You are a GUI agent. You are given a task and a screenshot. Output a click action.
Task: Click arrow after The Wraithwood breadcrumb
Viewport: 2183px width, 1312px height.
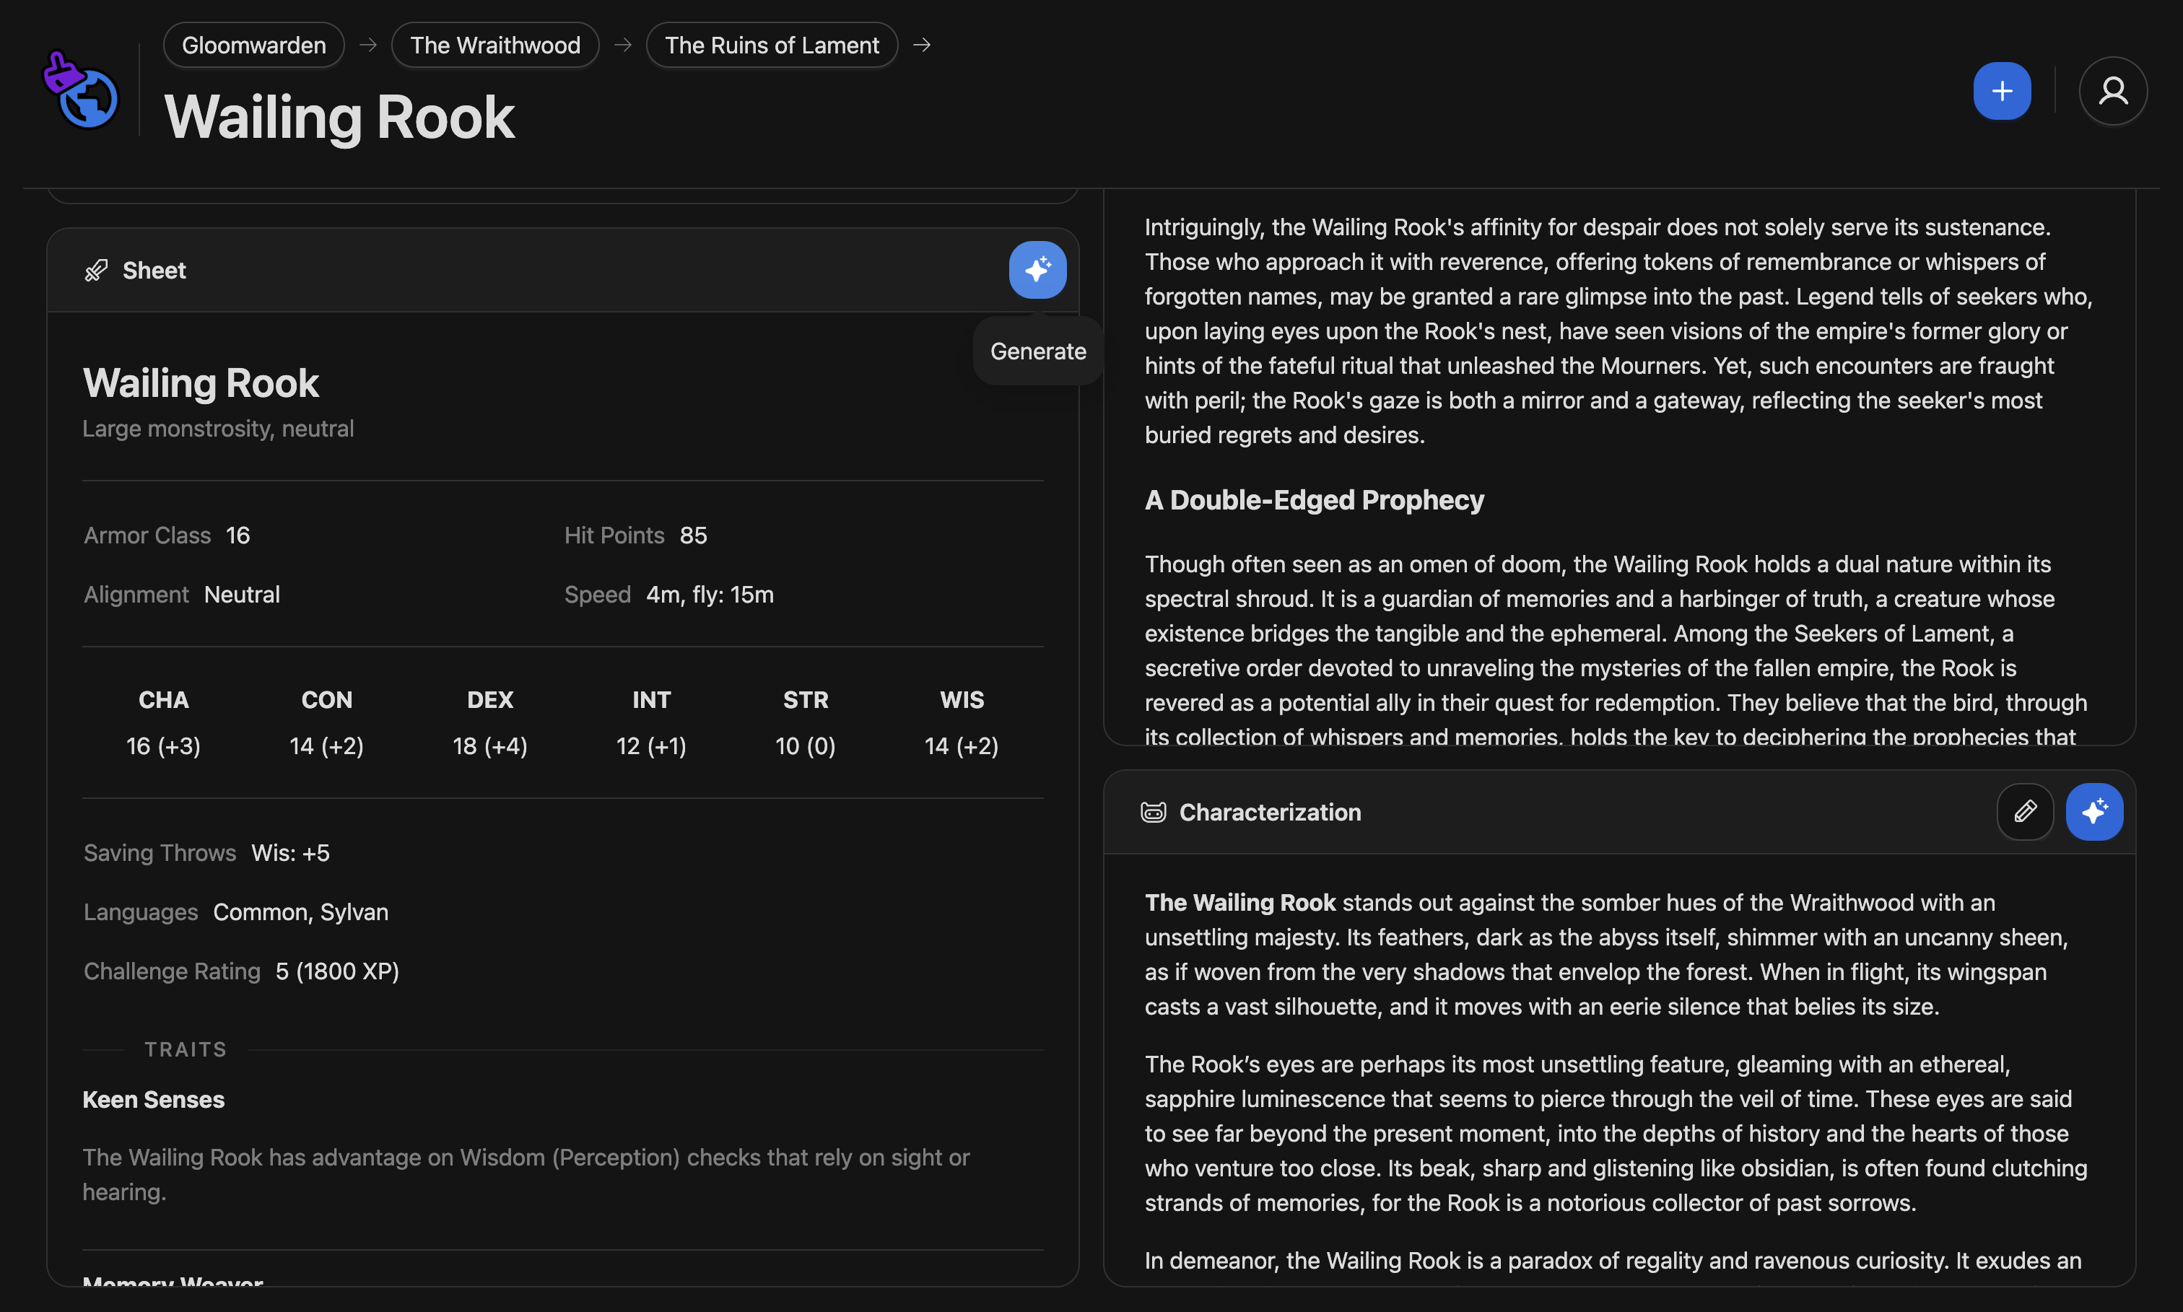pyautogui.click(x=622, y=45)
